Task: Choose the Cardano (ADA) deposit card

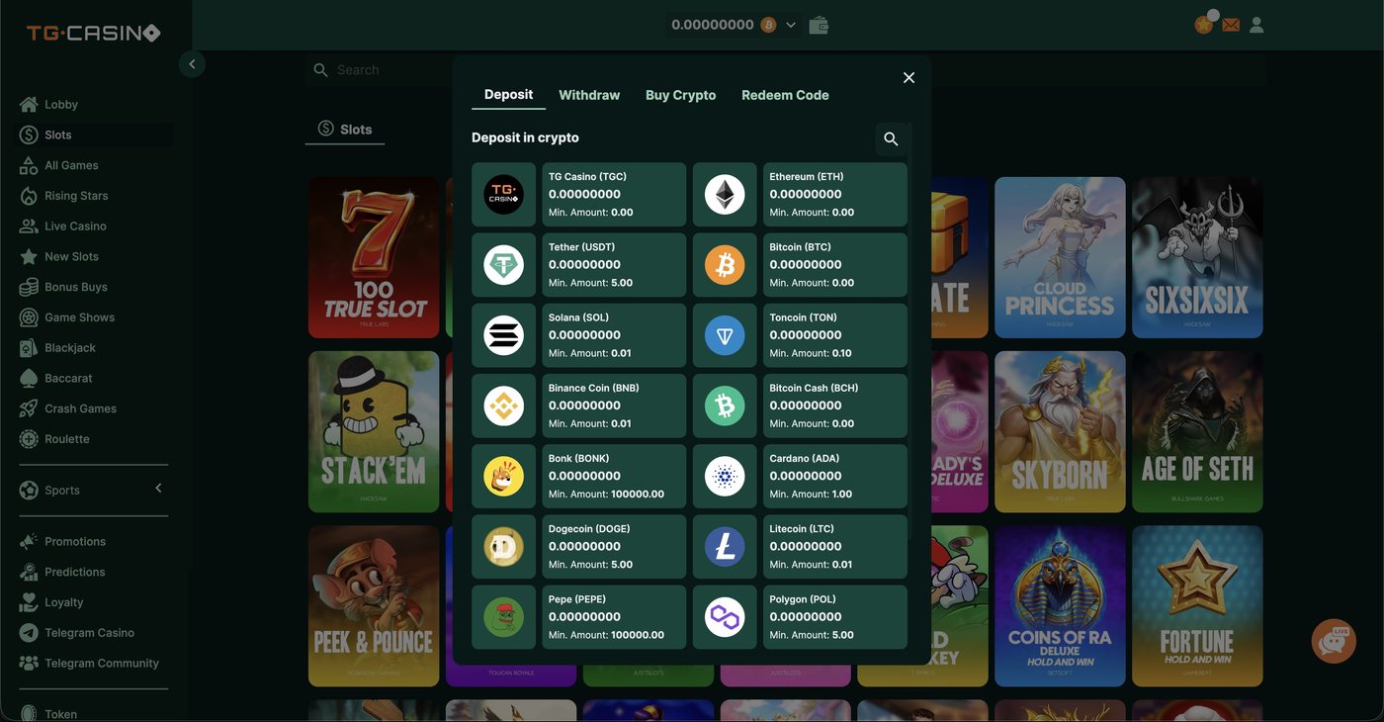Action: (x=835, y=476)
